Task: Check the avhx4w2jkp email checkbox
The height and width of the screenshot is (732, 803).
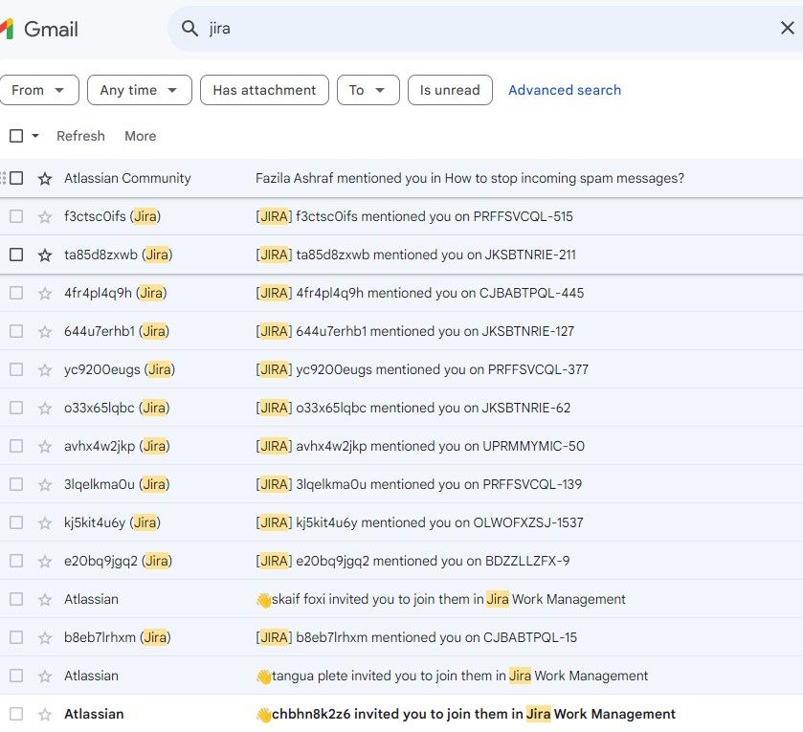Action: pyautogui.click(x=16, y=446)
